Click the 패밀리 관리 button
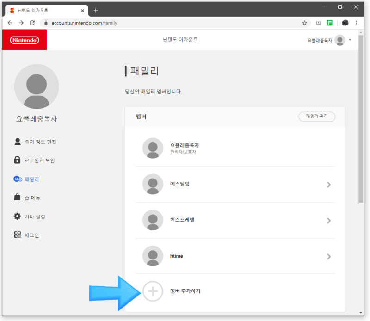The height and width of the screenshot is (321, 370). point(317,117)
